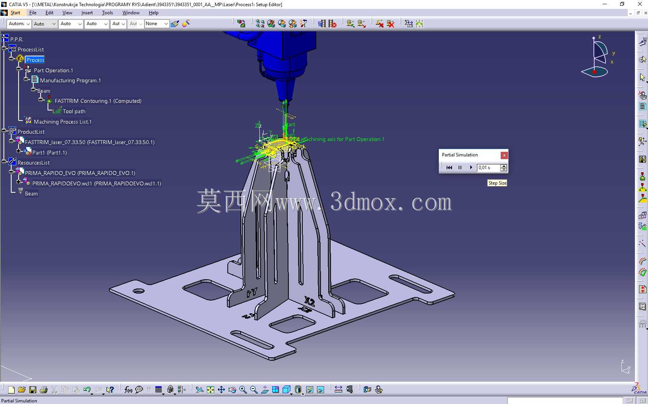Select FASTTRIM Contouring.1 (Computed) in tree
Screen dimensions: 648x404
(x=98, y=101)
